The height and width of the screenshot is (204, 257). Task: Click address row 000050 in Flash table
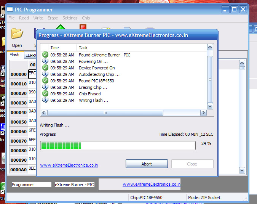(x=19, y=122)
